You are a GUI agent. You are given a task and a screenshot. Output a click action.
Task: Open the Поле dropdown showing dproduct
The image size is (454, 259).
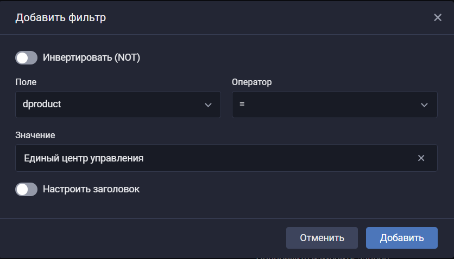118,105
